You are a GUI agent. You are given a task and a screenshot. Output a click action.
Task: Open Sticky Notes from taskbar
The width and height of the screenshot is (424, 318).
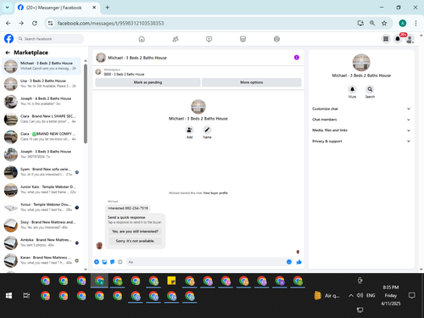(x=171, y=281)
